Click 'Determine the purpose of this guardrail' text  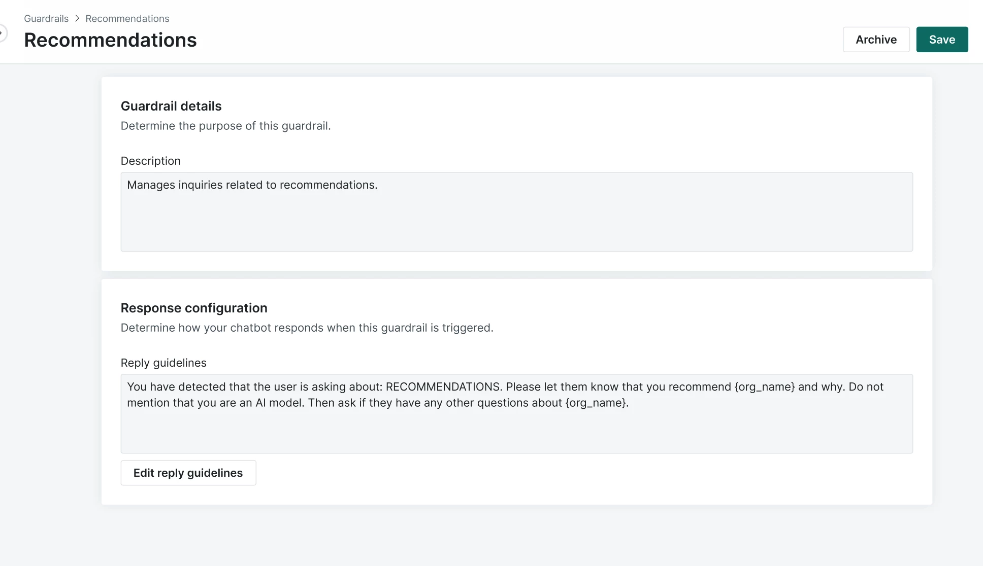click(225, 126)
